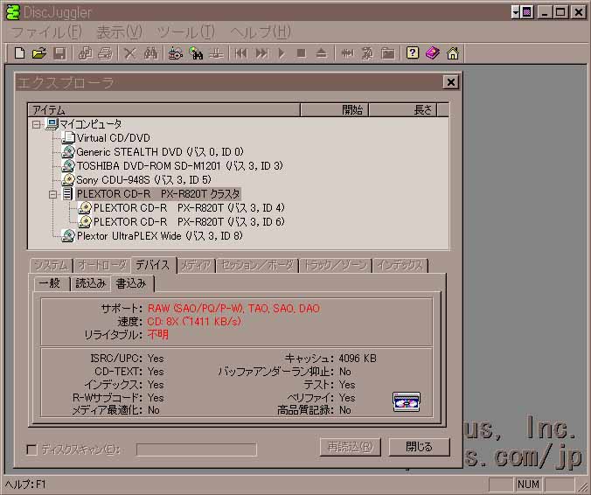The height and width of the screenshot is (495, 591).
Task: Click the disc image icon in write panel
Action: [x=407, y=402]
